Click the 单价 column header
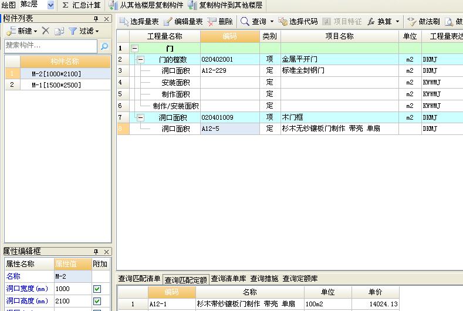 [376, 292]
